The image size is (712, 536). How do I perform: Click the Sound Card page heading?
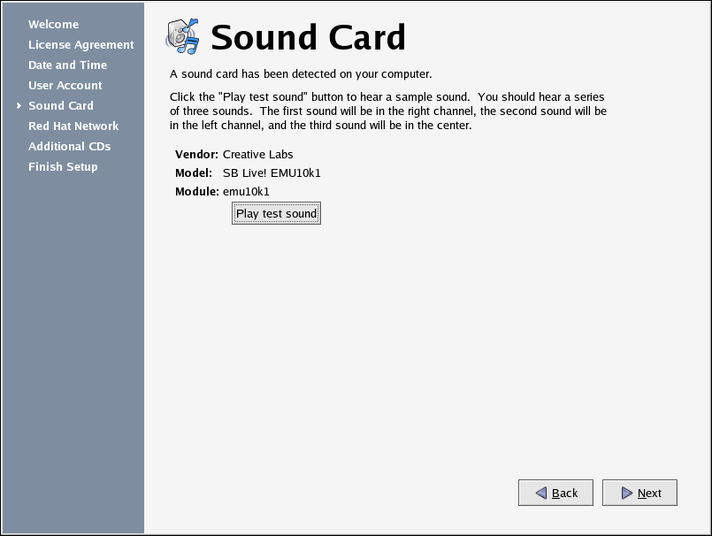[x=308, y=37]
